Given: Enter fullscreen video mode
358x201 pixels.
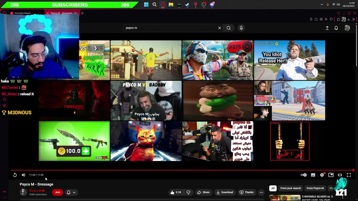Looking at the screenshot, I should point(349,175).
